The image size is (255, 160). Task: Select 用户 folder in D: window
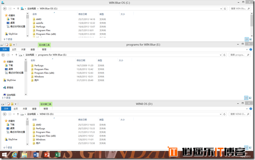36,143
